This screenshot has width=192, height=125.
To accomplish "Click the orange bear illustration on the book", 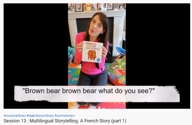I will [x=92, y=55].
